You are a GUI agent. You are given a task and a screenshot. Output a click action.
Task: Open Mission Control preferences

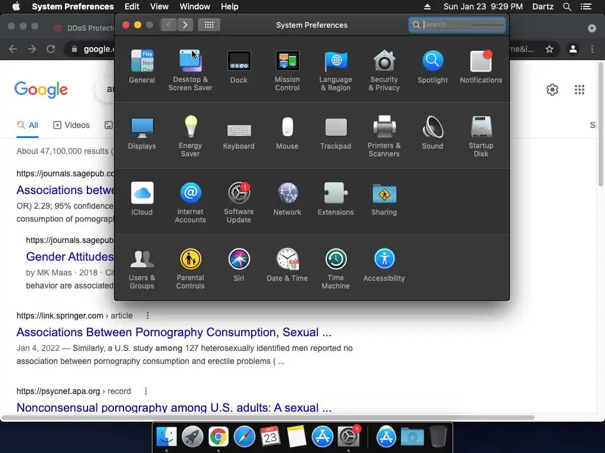[x=287, y=71]
